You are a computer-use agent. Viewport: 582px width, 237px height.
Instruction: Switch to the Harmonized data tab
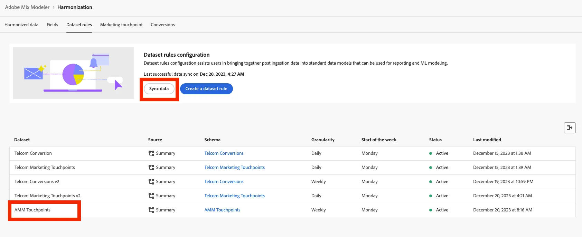pyautogui.click(x=21, y=25)
